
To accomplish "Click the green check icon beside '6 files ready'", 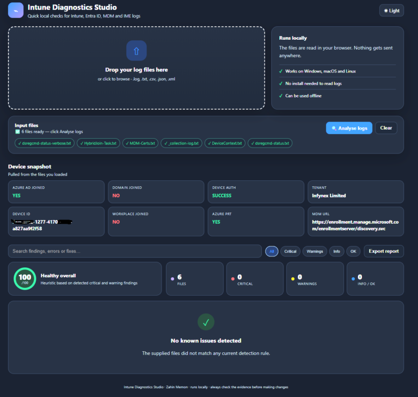I will point(17,132).
